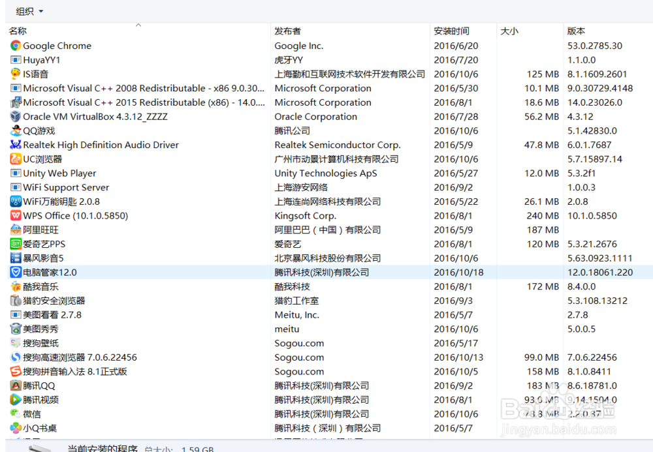The width and height of the screenshot is (653, 452).
Task: Click publisher Realtek Semiconductor Corp.
Action: 338,145
